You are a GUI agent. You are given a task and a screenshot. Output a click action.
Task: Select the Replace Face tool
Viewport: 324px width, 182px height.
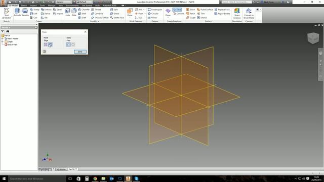(x=222, y=10)
